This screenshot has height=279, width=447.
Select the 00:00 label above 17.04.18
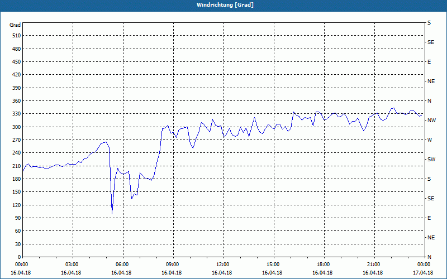point(424,264)
